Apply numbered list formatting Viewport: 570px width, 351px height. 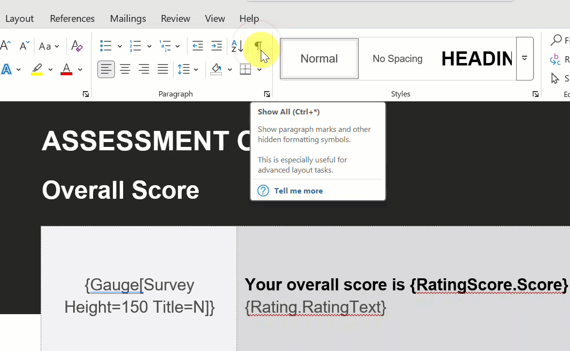135,47
